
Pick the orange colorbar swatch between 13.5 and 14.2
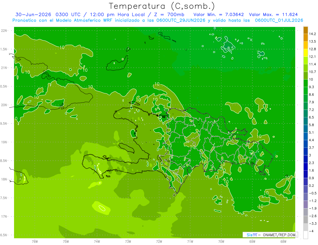click(x=306, y=38)
